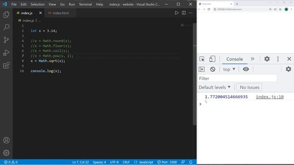
Task: Close the DevTools panel
Action: pos(289,59)
